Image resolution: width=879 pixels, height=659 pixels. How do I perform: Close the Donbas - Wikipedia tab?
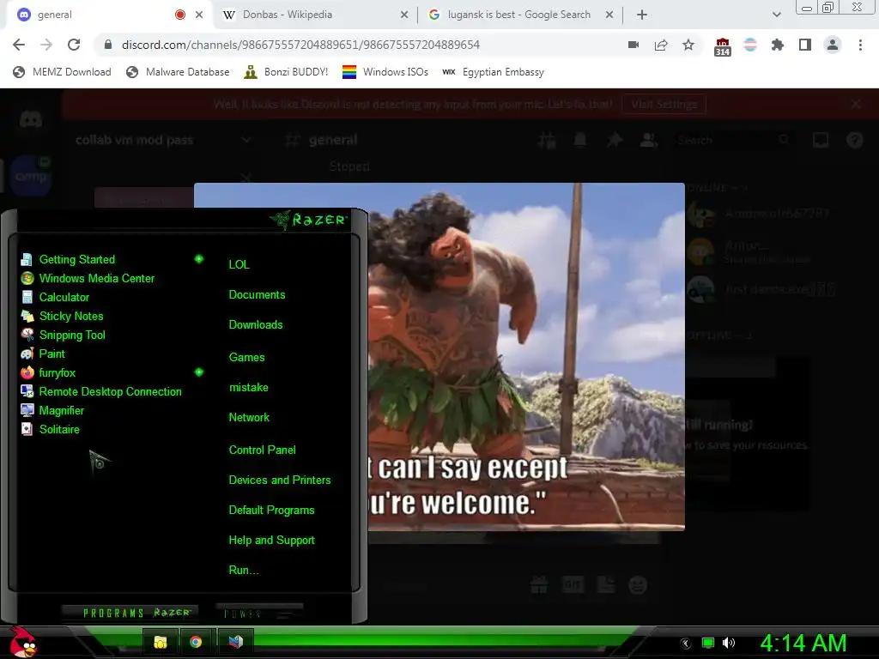(404, 15)
